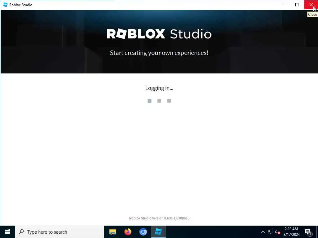Launch Firefox from the taskbar
The width and height of the screenshot is (318, 238).
click(x=128, y=232)
